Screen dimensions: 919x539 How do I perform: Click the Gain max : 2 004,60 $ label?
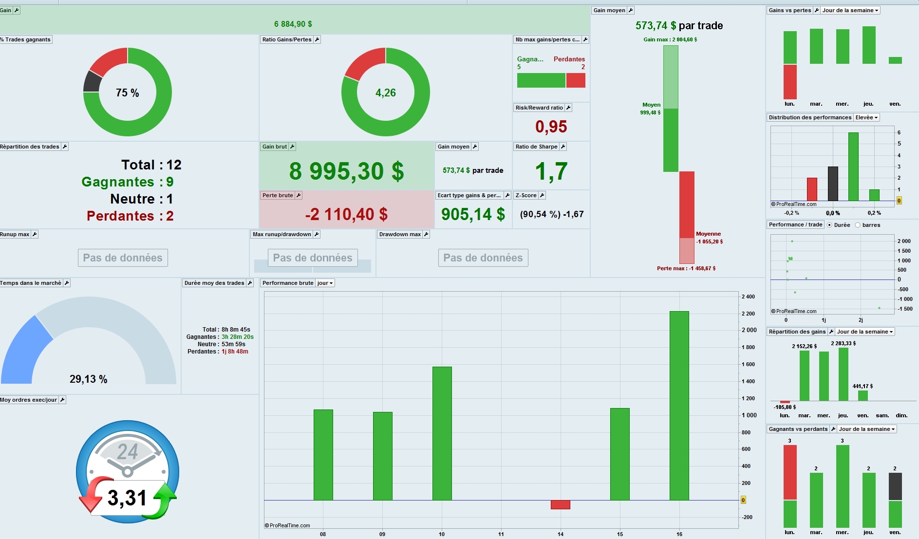670,39
